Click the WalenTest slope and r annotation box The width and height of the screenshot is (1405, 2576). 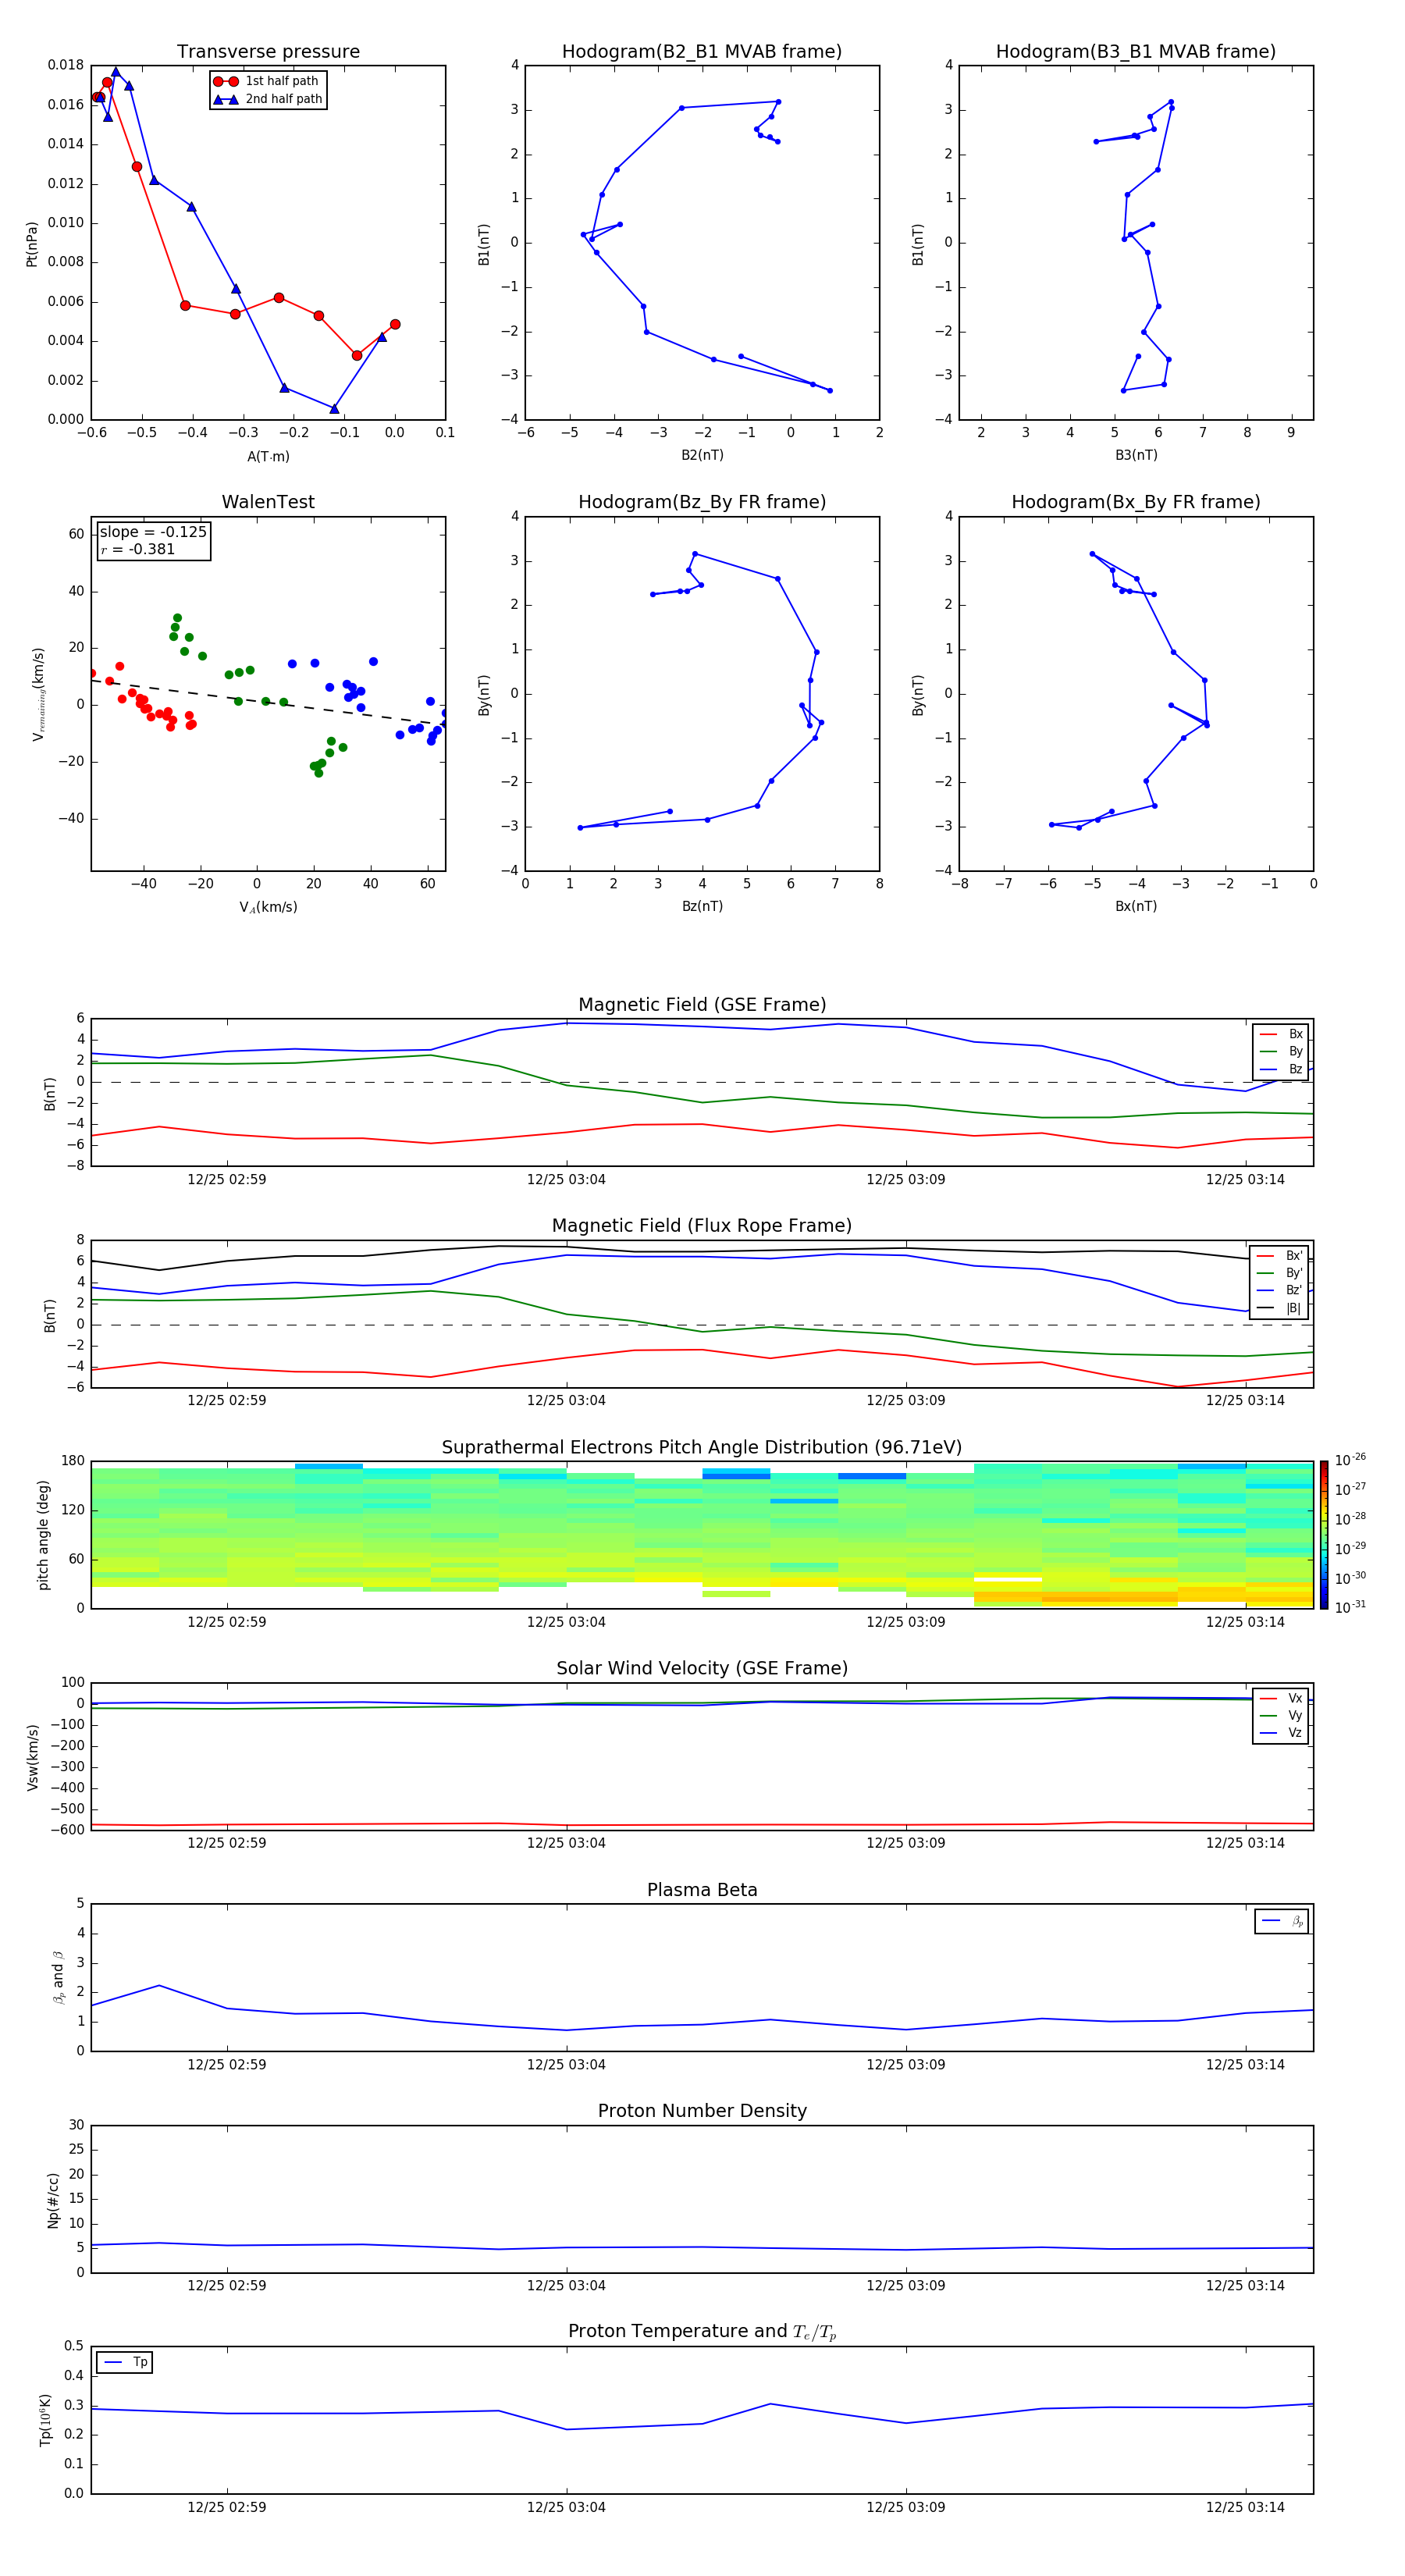153,540
